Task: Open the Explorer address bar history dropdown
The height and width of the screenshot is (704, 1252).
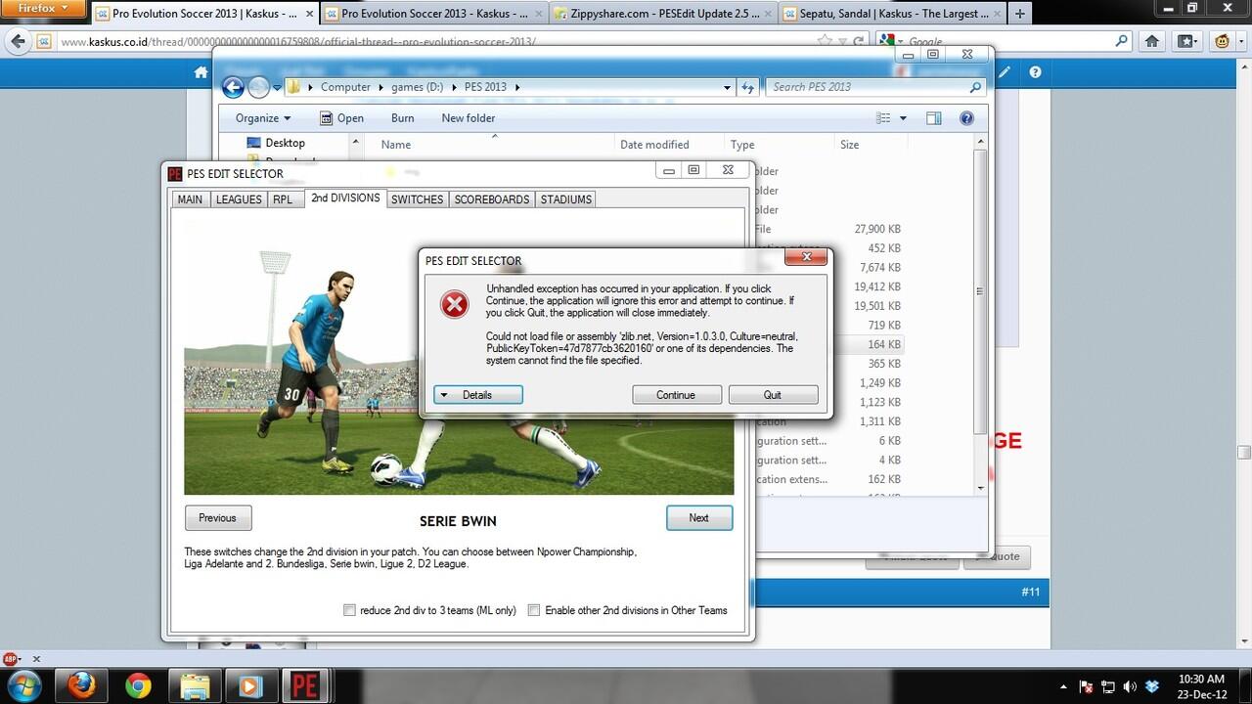Action: tap(727, 87)
